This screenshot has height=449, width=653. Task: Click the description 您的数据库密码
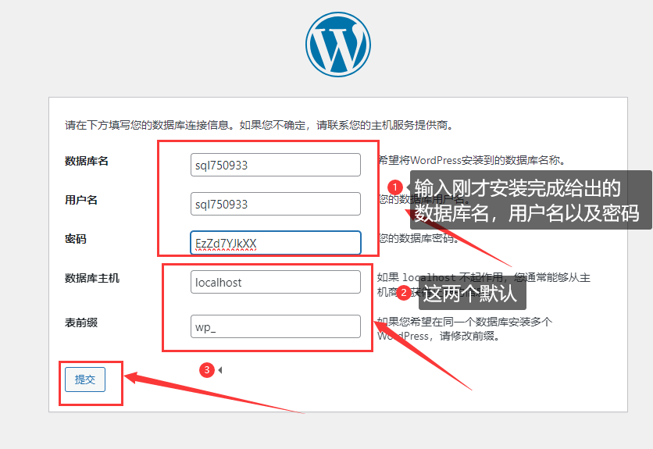click(419, 238)
